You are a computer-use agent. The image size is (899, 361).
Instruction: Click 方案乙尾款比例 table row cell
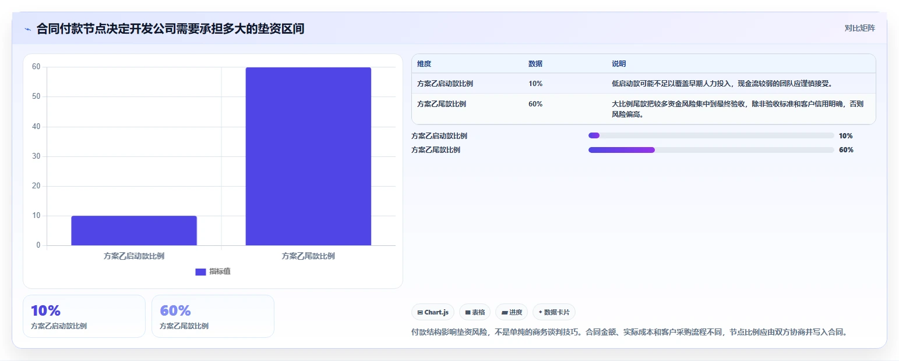coord(442,104)
